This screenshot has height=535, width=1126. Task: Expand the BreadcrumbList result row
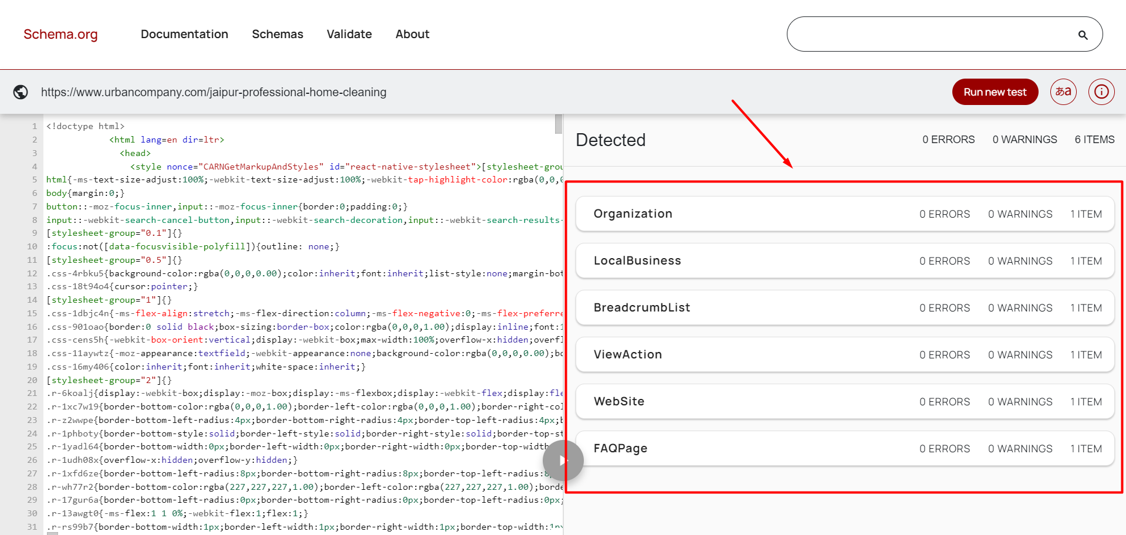point(845,308)
